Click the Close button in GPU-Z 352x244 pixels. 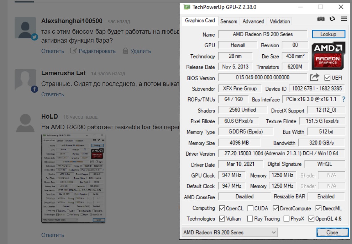coord(332,232)
